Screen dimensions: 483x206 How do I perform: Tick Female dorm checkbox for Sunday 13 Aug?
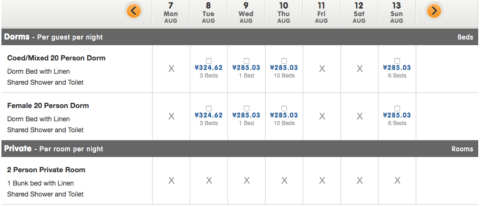coord(397,108)
